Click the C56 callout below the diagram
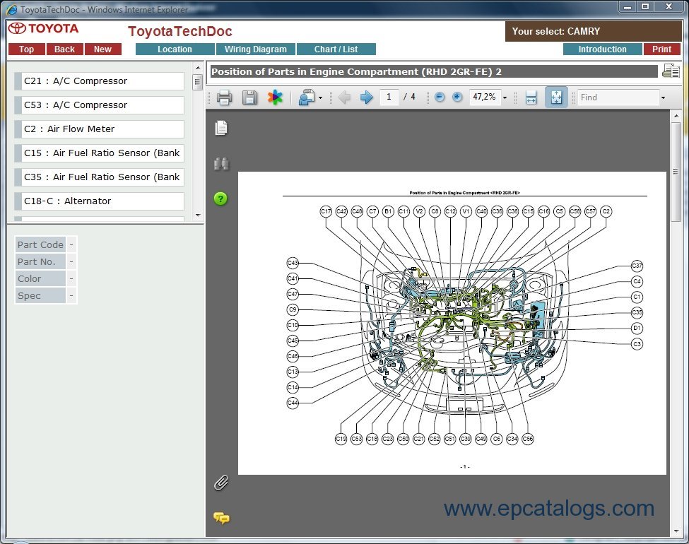Viewport: 689px width, 544px height. click(527, 439)
